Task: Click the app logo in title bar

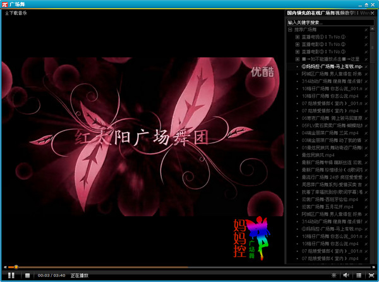Action: pos(4,4)
